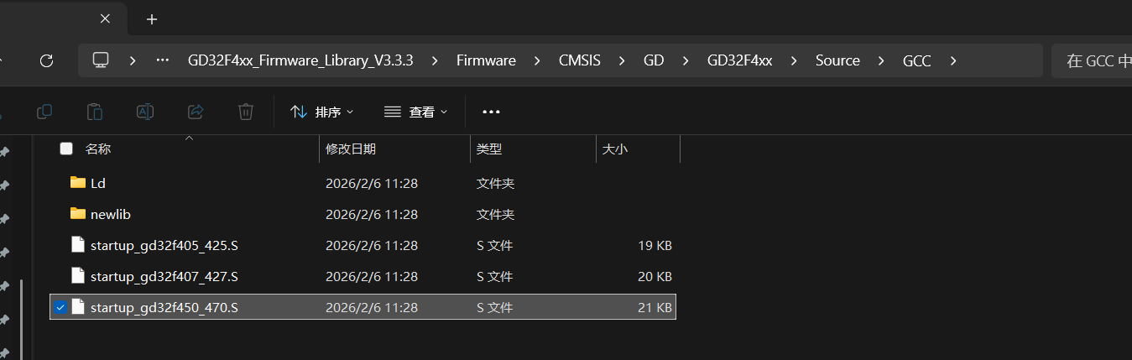This screenshot has width=1132, height=360.
Task: Go to Firmware folder in breadcrumb
Action: click(487, 60)
